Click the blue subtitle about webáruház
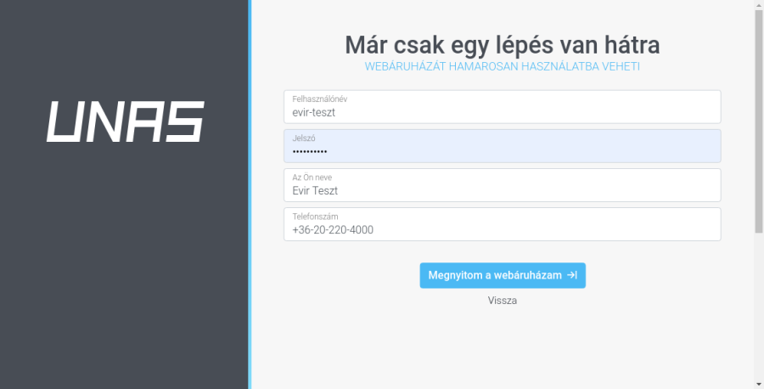Viewport: 764px width, 389px height. (x=502, y=66)
